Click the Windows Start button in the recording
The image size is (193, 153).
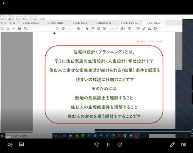click(2, 136)
